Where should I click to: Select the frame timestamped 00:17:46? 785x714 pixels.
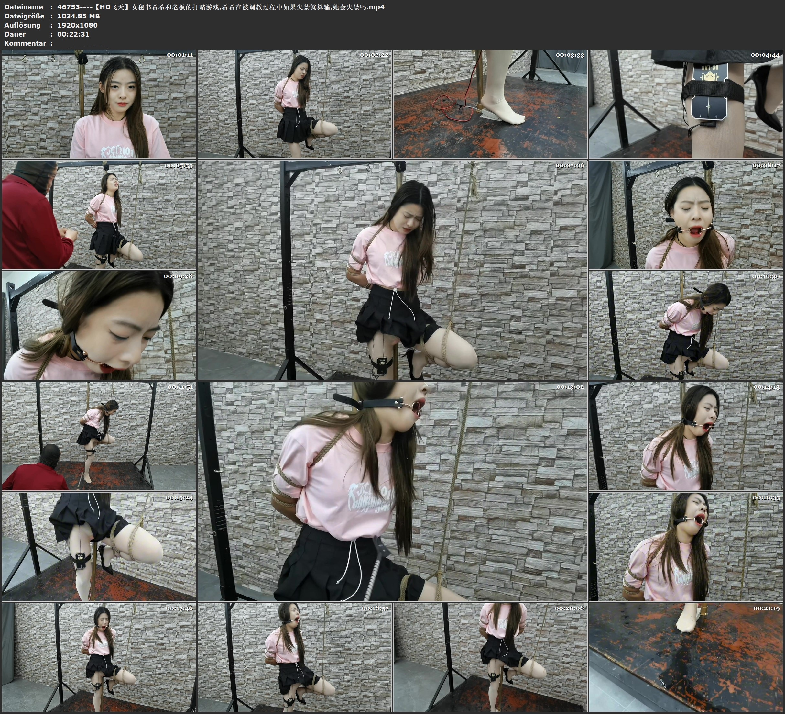[99, 657]
